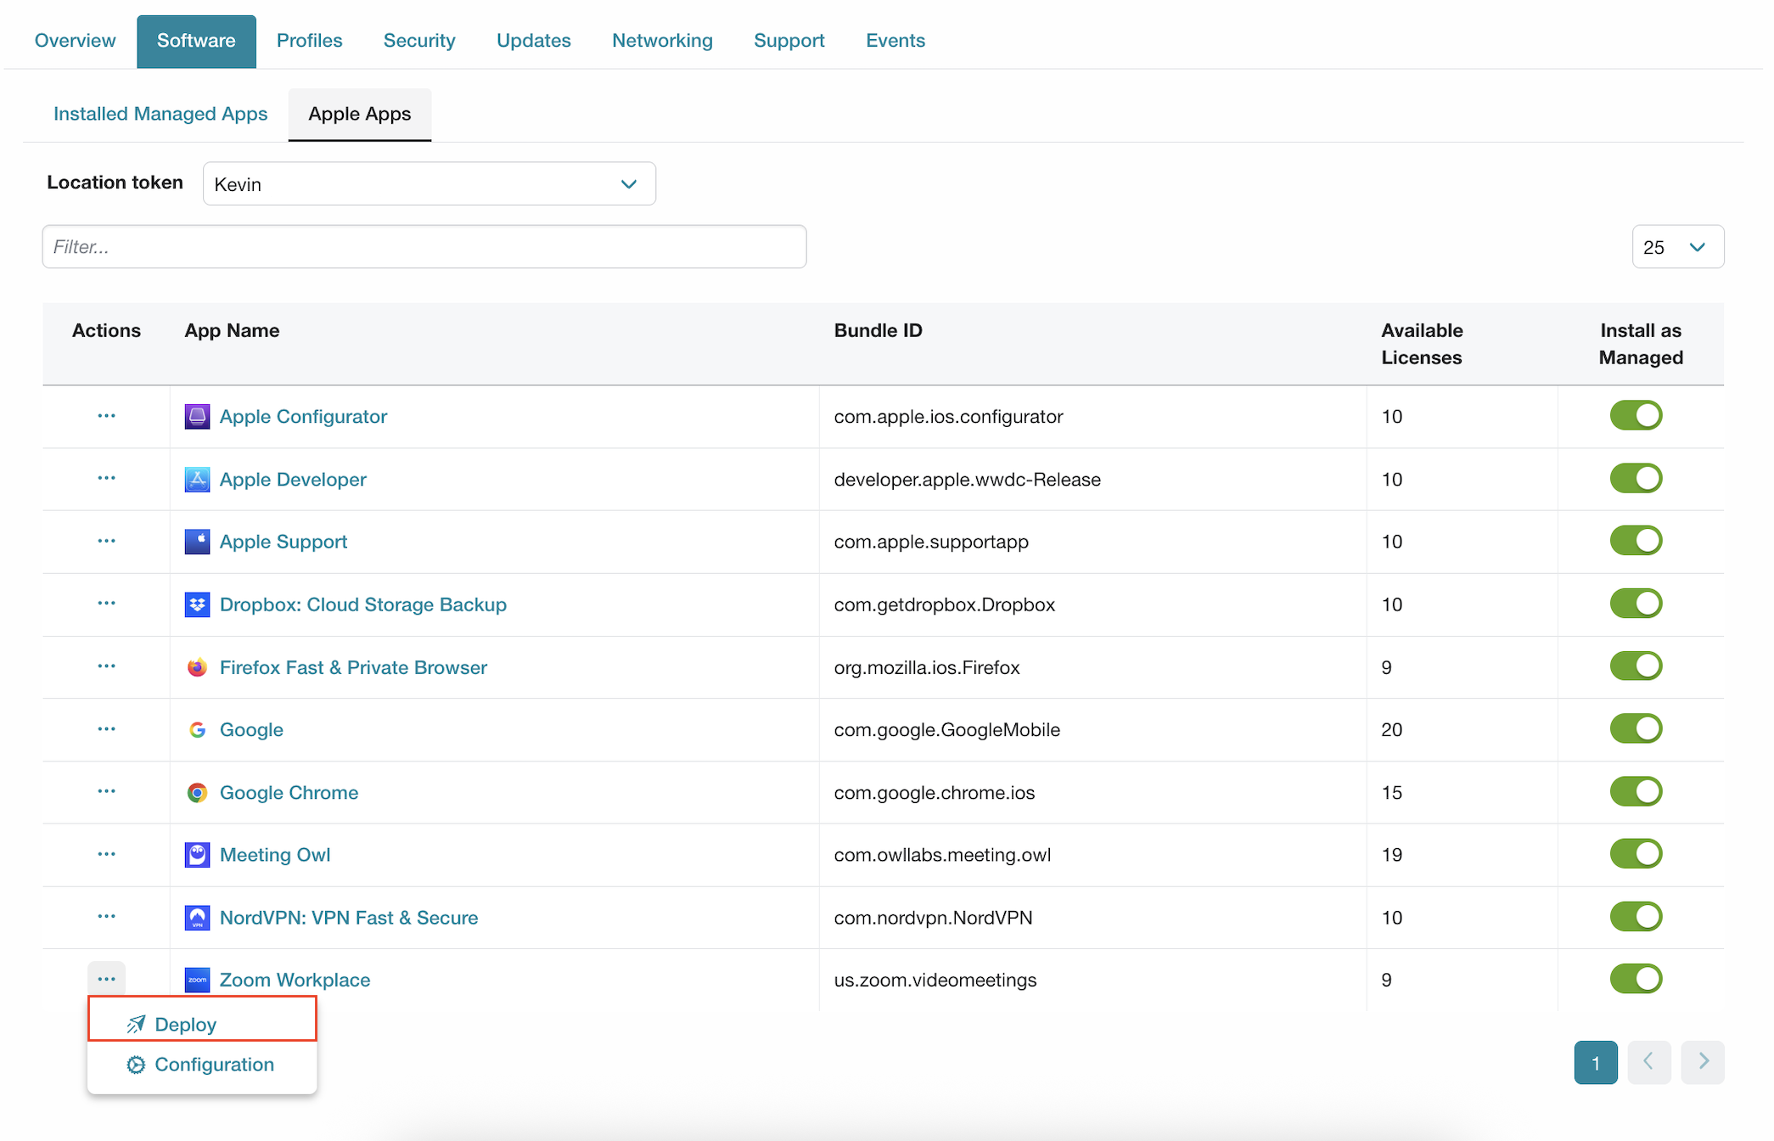Click the Google Chrome app icon

click(197, 792)
